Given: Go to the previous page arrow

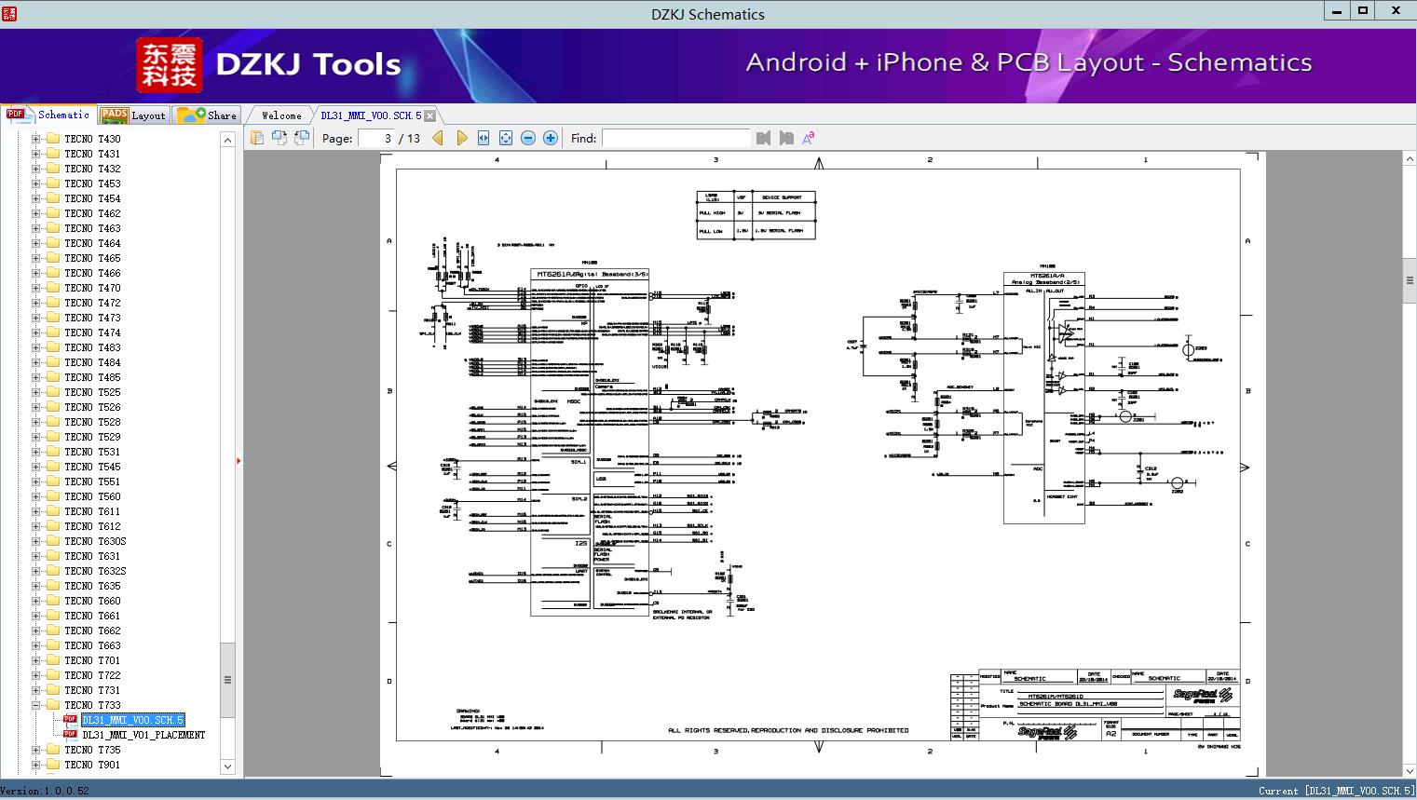Looking at the screenshot, I should point(438,138).
